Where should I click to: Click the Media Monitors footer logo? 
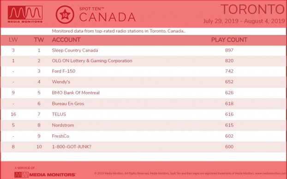click(x=45, y=174)
